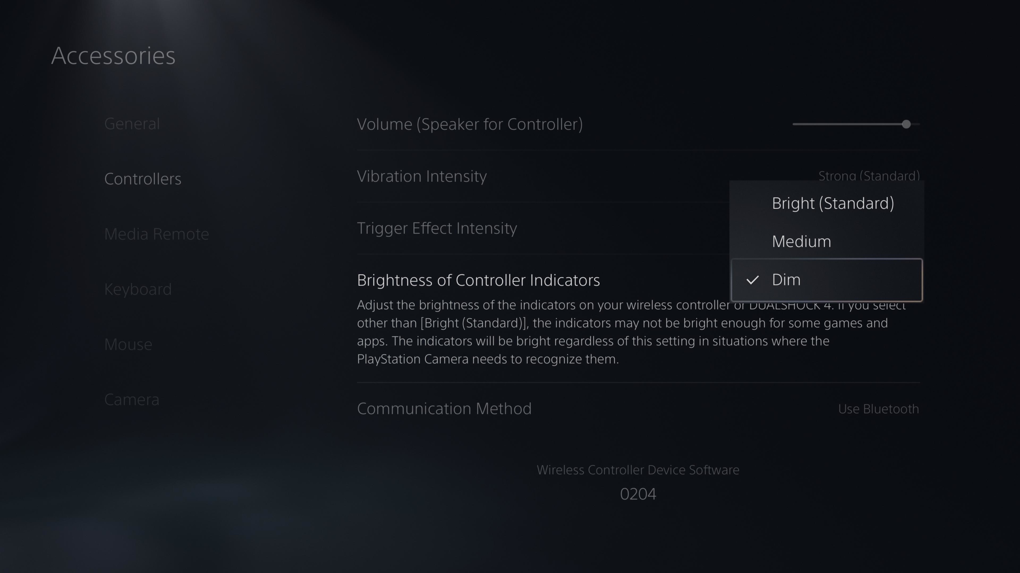The image size is (1020, 573).
Task: Open Media Remote settings section
Action: 156,233
